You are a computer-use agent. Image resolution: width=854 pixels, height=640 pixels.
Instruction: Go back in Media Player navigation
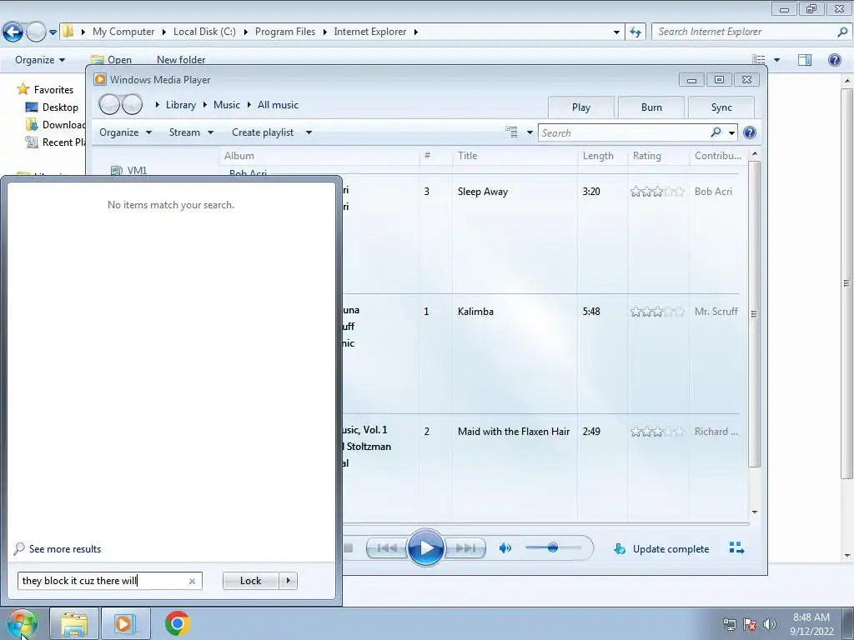(109, 104)
